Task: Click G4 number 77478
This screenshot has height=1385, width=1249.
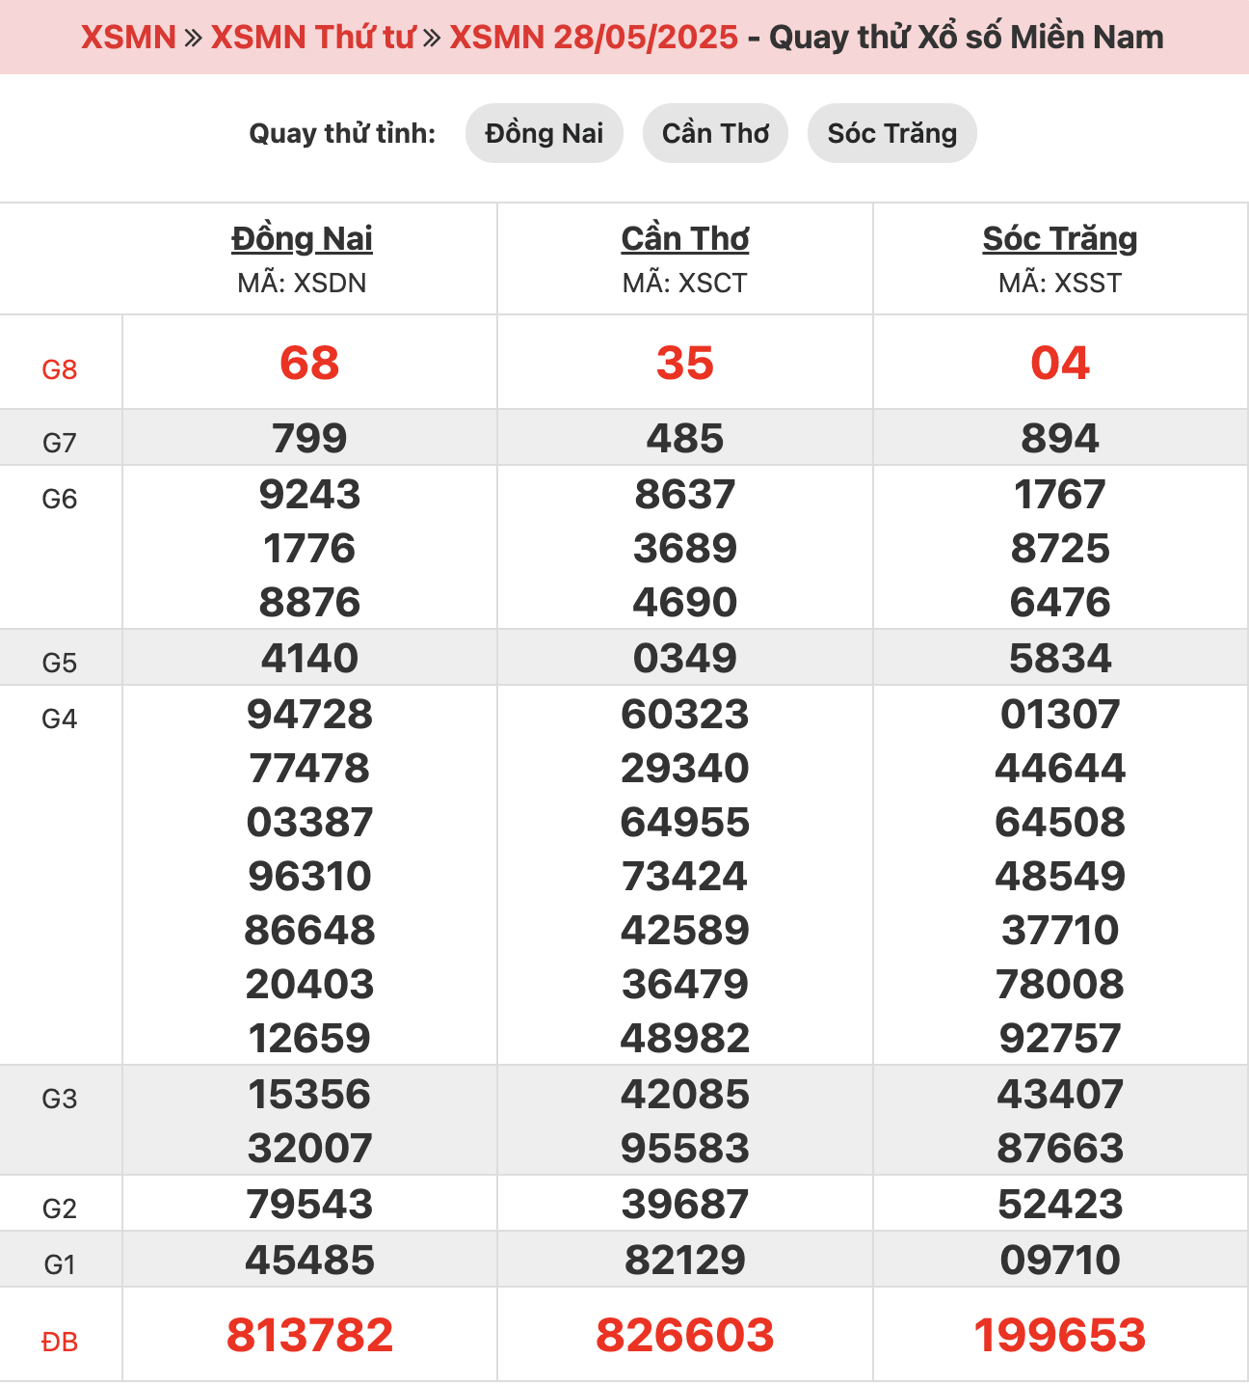Action: pyautogui.click(x=309, y=769)
